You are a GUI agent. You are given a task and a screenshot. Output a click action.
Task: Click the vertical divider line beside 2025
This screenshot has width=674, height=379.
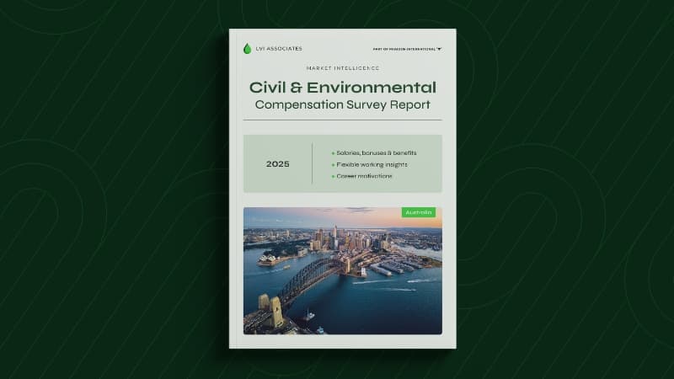tap(312, 163)
